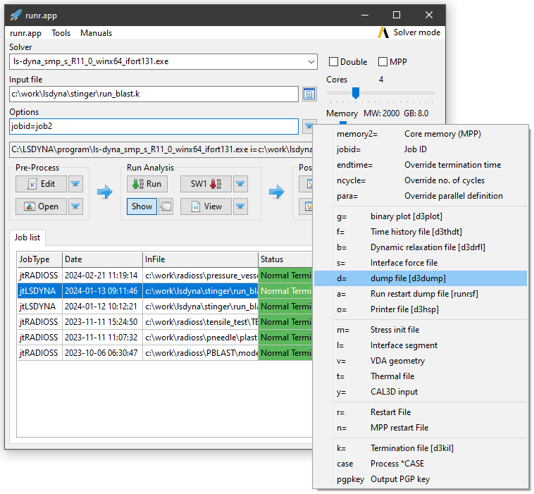Select job dated 2023-11-11 11:07:32
The image size is (534, 494).
pyautogui.click(x=165, y=338)
